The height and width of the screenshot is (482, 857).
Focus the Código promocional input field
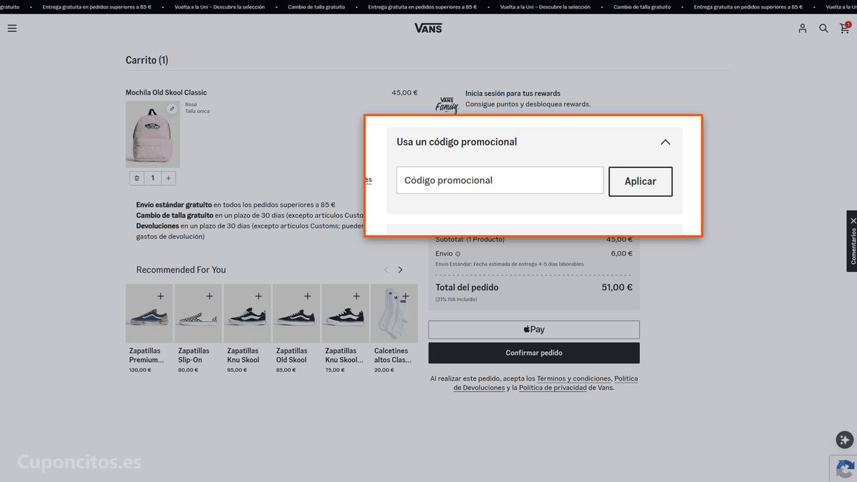[500, 180]
